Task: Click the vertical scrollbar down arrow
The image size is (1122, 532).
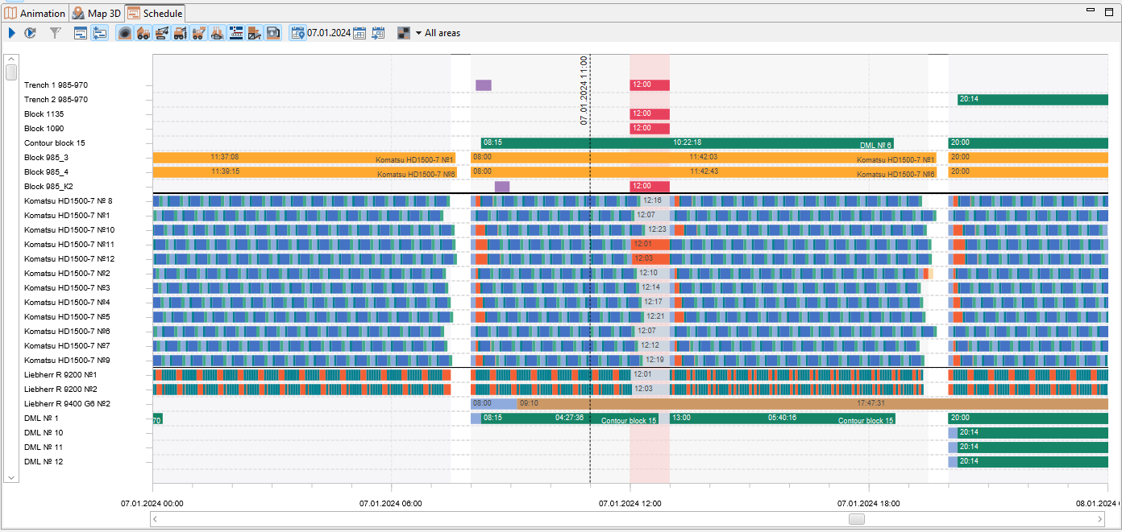Action: click(11, 476)
